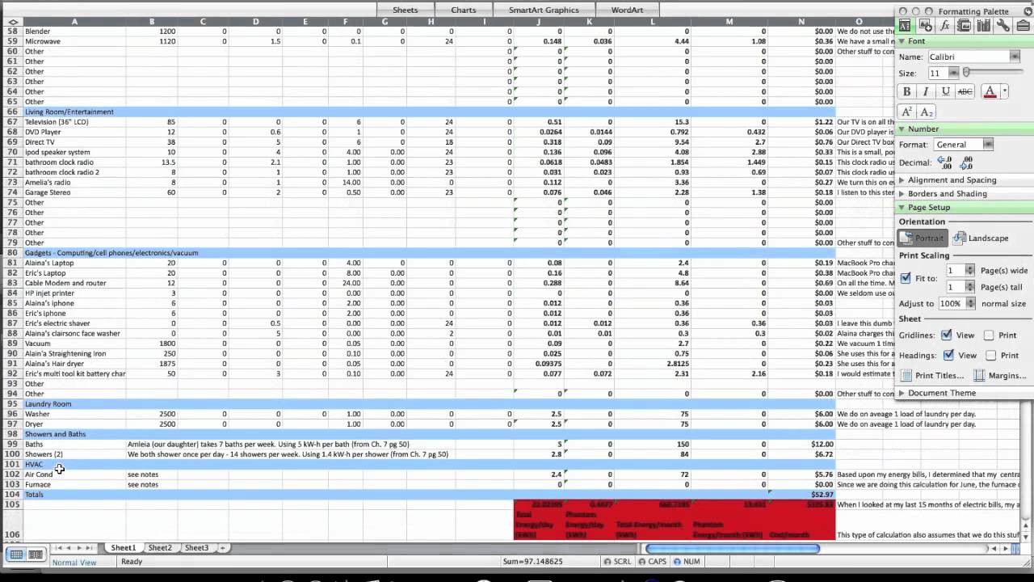Toggle Headings View checkbox
Image resolution: width=1034 pixels, height=582 pixels.
tap(948, 355)
